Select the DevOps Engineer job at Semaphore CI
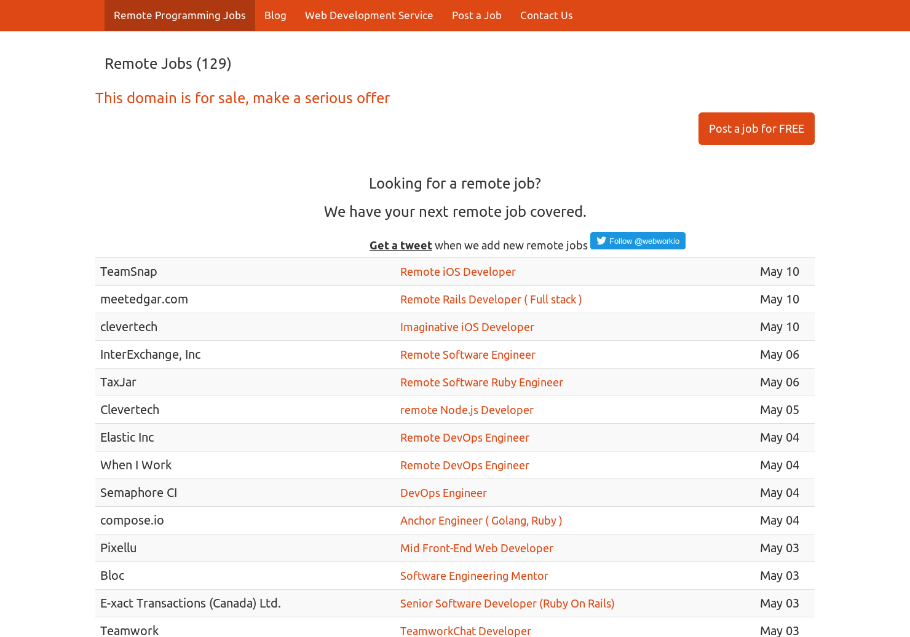Viewport: 910px width, 637px height. click(x=443, y=493)
